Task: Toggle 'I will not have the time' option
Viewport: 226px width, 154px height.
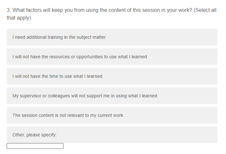Action: (x=112, y=76)
